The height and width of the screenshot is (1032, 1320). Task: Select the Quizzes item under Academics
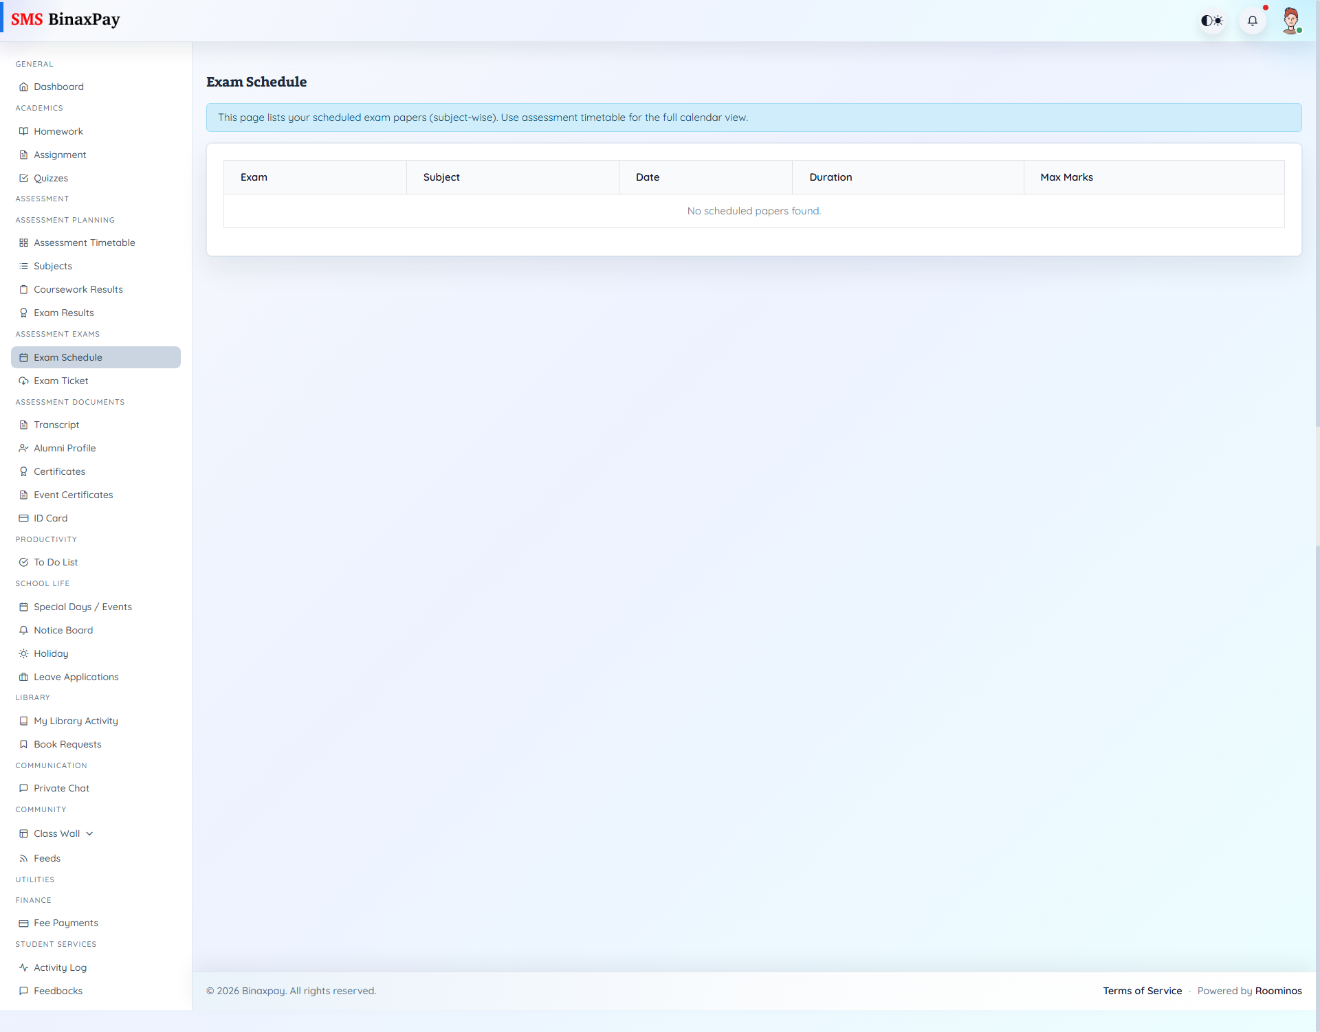51,178
